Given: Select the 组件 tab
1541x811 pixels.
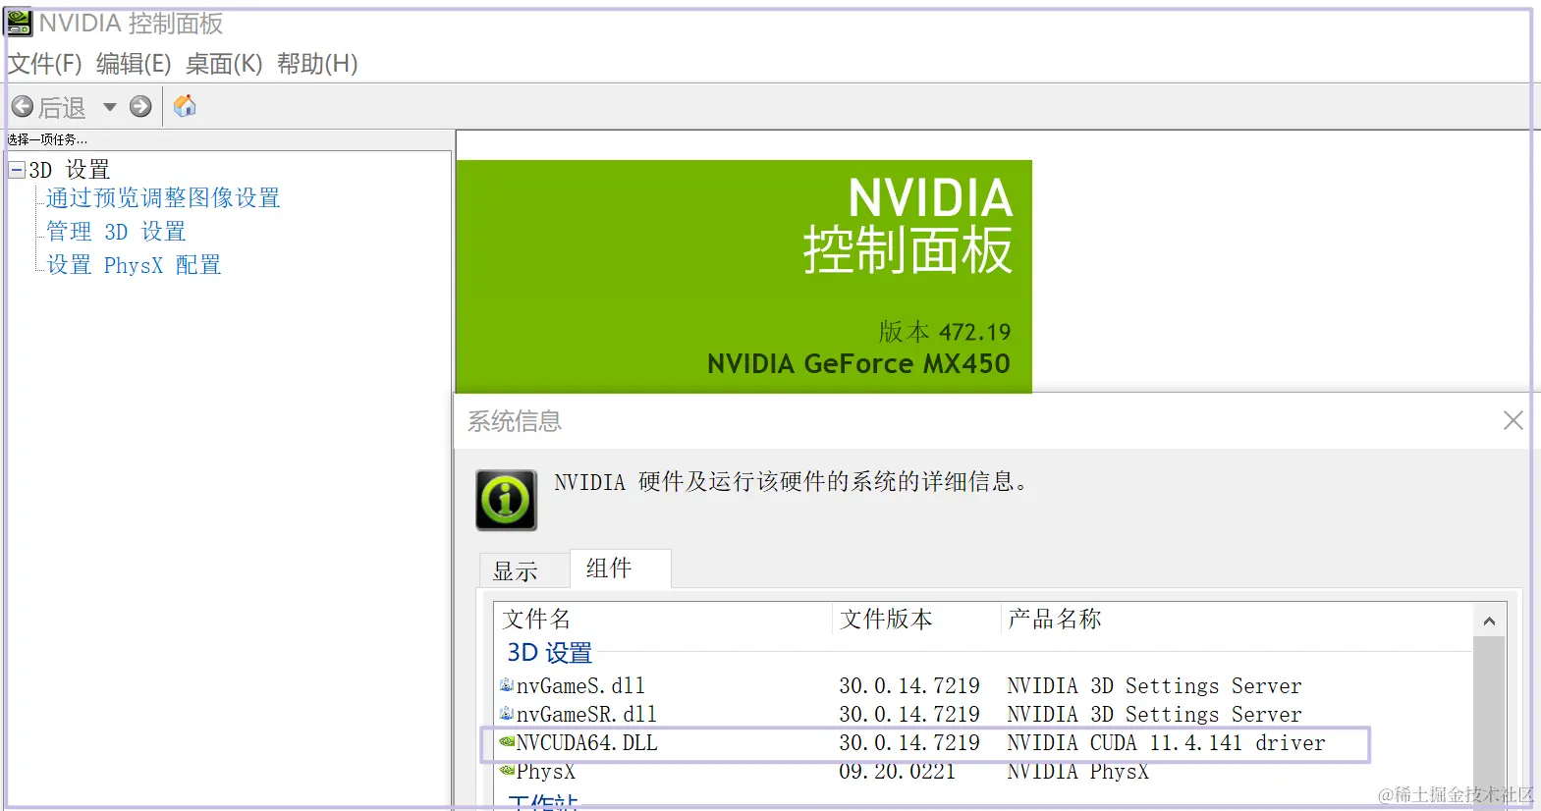Looking at the screenshot, I should point(620,568).
